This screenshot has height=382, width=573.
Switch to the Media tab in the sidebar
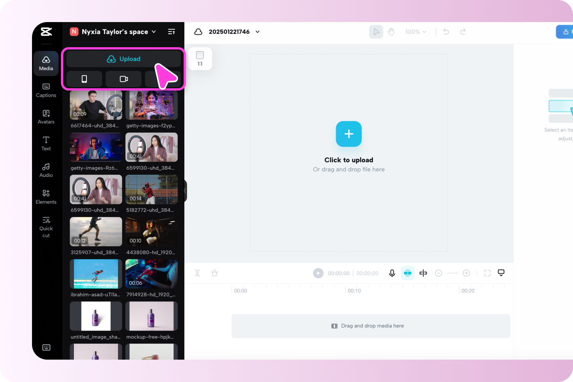[46, 63]
